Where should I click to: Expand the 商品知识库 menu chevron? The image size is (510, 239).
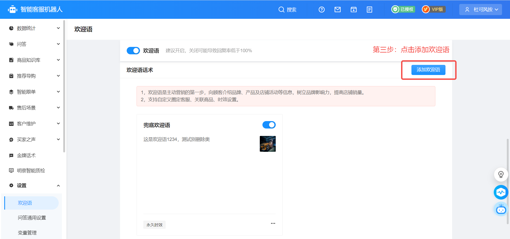coord(58,60)
